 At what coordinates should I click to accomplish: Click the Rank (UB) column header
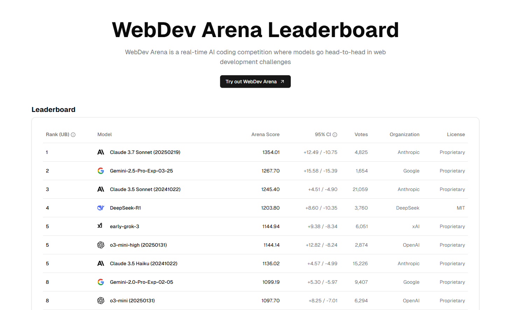pos(57,134)
